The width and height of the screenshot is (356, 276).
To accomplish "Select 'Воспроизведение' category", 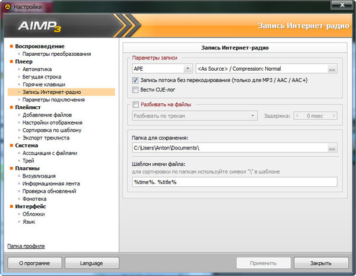I will 40,46.
